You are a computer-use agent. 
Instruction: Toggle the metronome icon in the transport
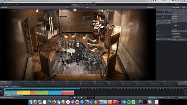tap(85, 97)
